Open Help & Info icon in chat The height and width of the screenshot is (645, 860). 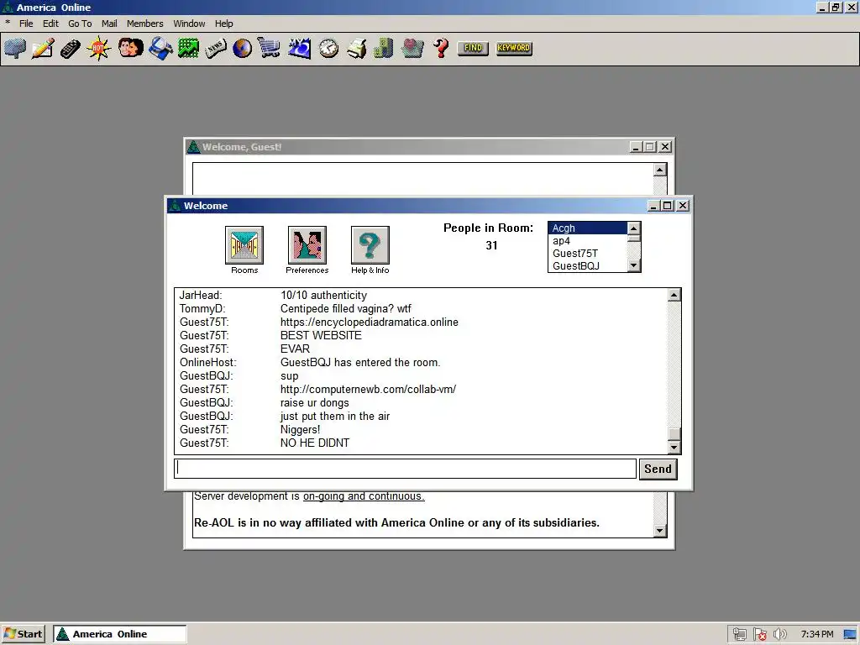(x=370, y=244)
